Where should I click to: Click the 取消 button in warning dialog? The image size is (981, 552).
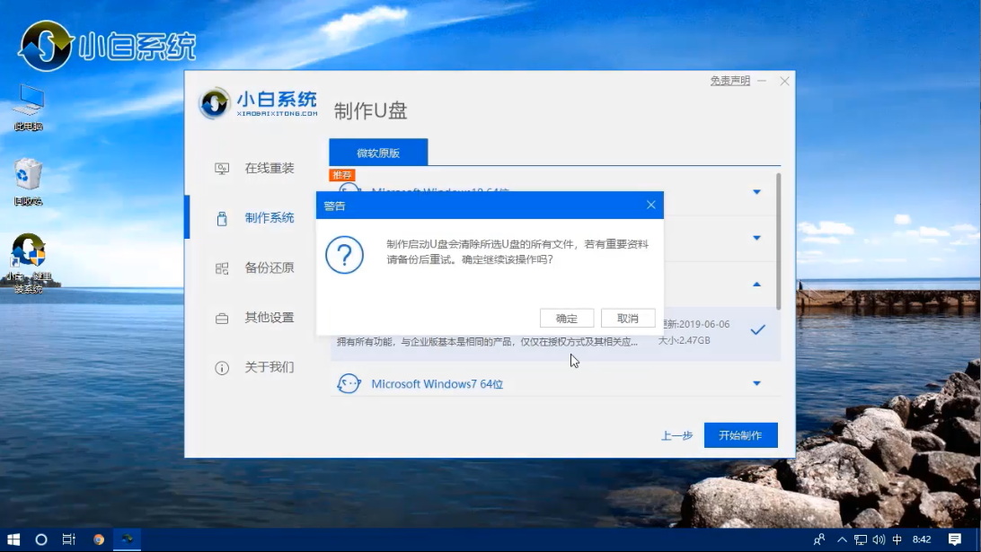628,319
